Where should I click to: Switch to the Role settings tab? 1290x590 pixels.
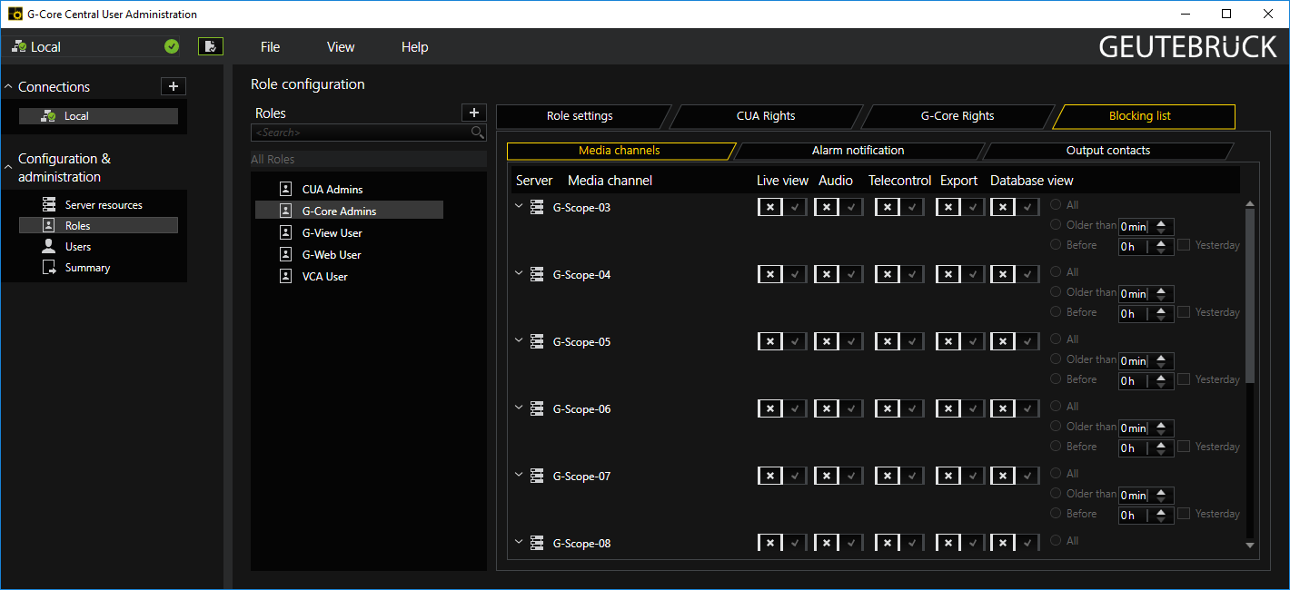580,116
